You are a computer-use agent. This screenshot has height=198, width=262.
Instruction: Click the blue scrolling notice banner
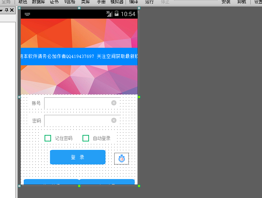point(79,57)
